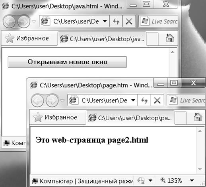
Task: Open recent pages dropdown in page.htm window
Action: tap(62, 100)
